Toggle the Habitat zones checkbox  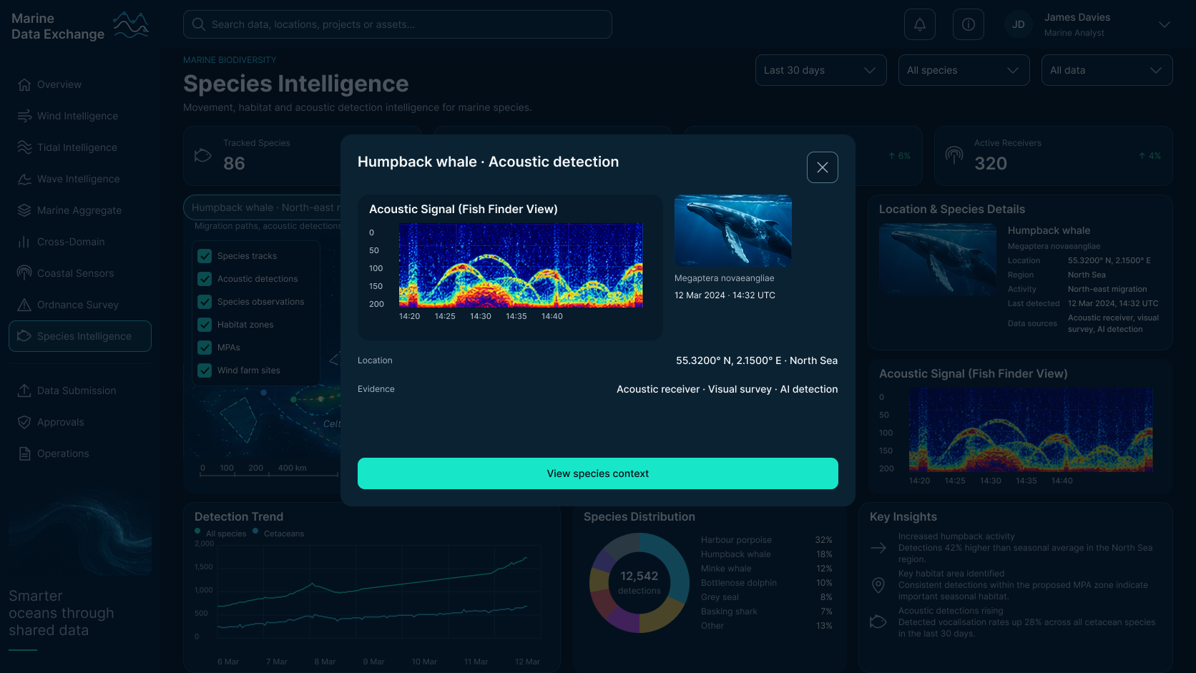pyautogui.click(x=205, y=325)
